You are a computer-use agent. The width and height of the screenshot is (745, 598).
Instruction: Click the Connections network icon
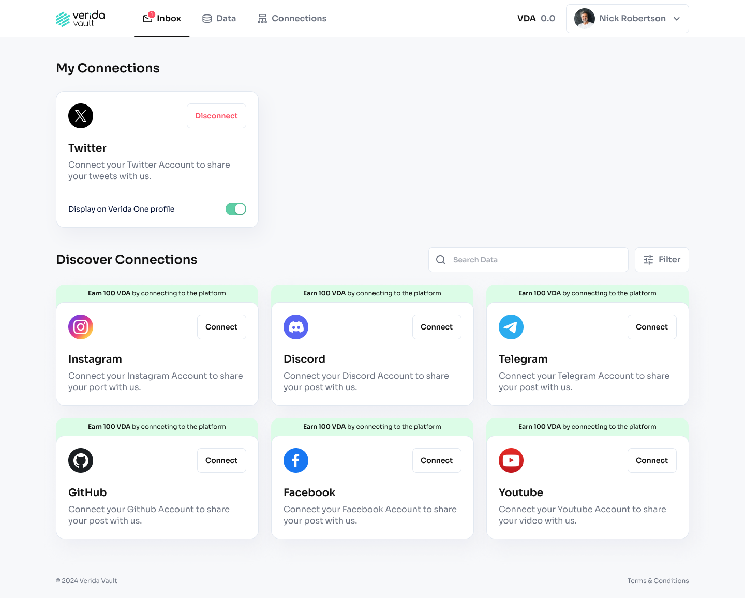point(262,19)
